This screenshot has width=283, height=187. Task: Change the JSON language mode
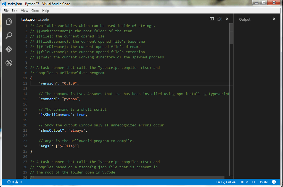(x=263, y=182)
